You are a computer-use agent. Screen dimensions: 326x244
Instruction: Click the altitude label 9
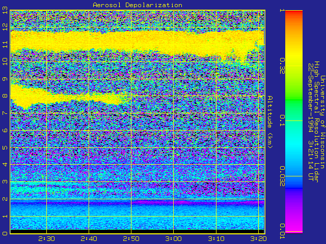point(5,79)
